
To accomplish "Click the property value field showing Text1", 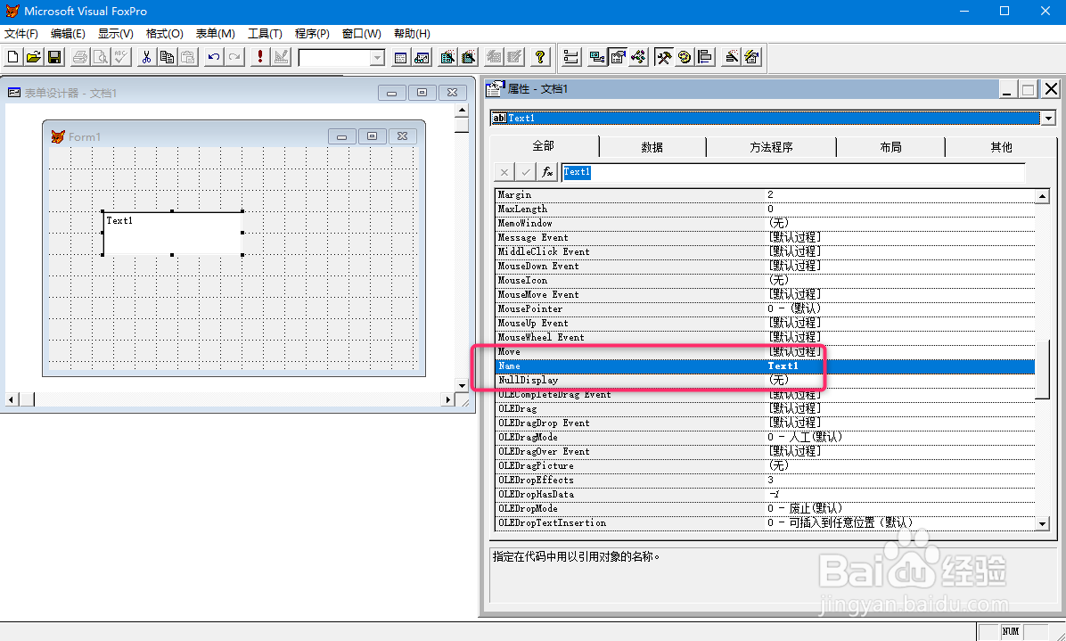I will click(793, 173).
